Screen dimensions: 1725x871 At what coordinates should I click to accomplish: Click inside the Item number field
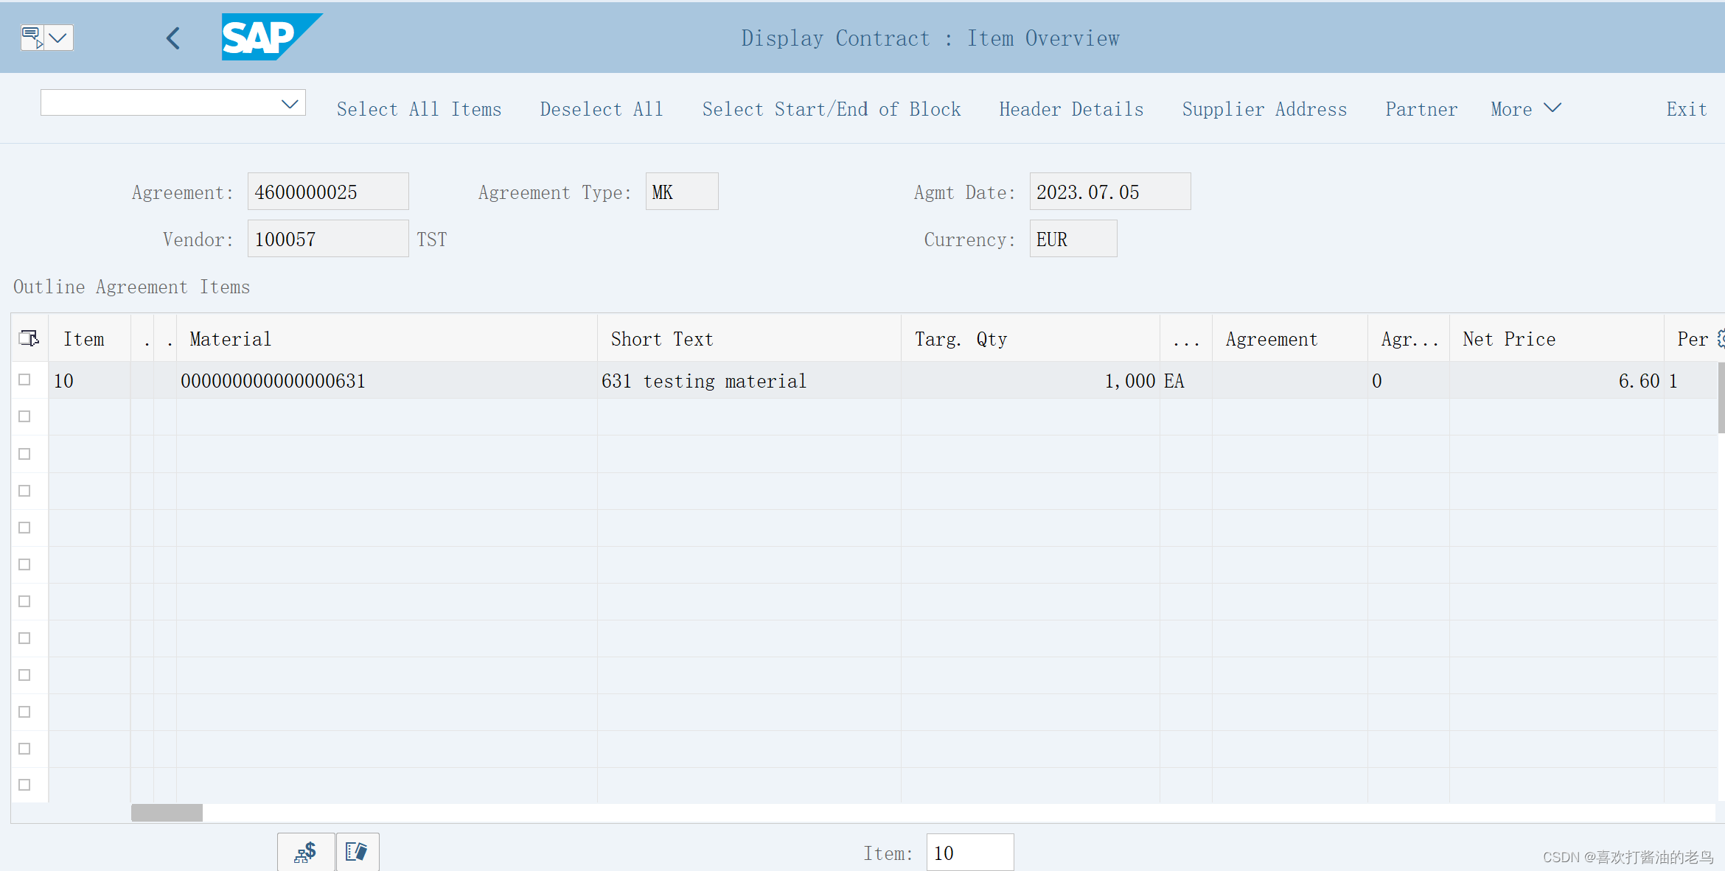tap(969, 852)
